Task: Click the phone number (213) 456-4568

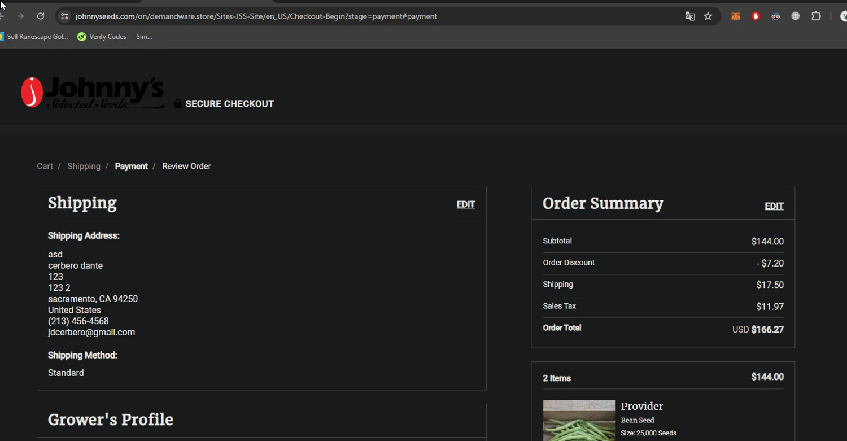Action: pyautogui.click(x=78, y=321)
